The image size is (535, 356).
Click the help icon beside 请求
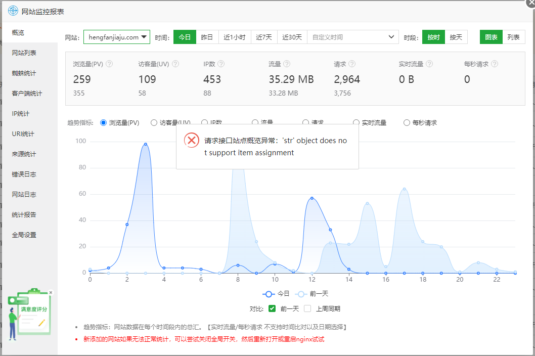point(352,64)
